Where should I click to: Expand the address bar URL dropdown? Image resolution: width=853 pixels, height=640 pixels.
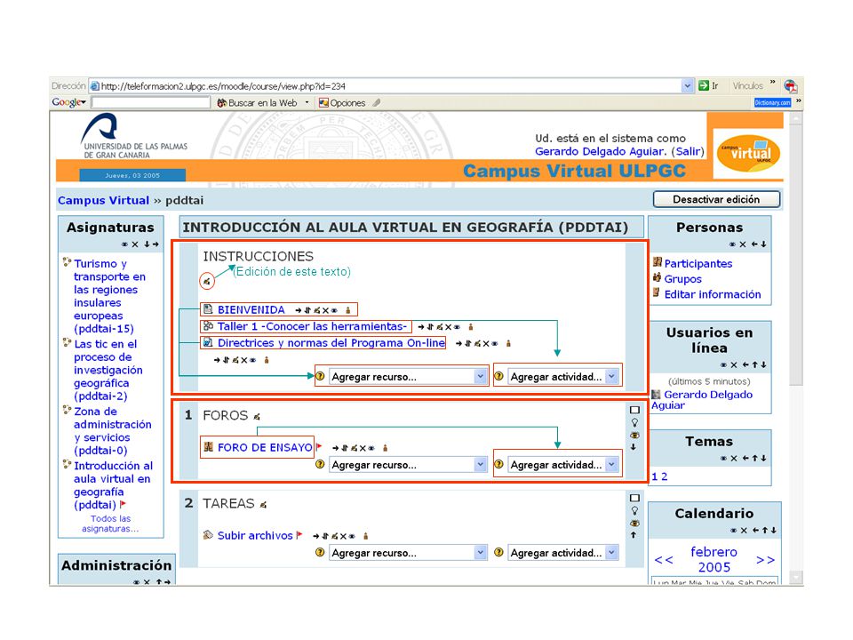[x=687, y=85]
